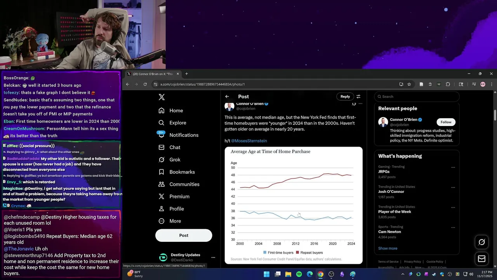497x280 pixels.
Task: Open File Explorer from the taskbar
Action: tap(288, 274)
